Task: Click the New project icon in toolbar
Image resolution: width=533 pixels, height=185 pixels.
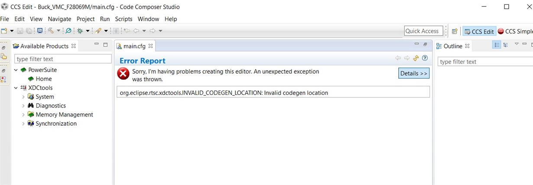Action: point(4,31)
